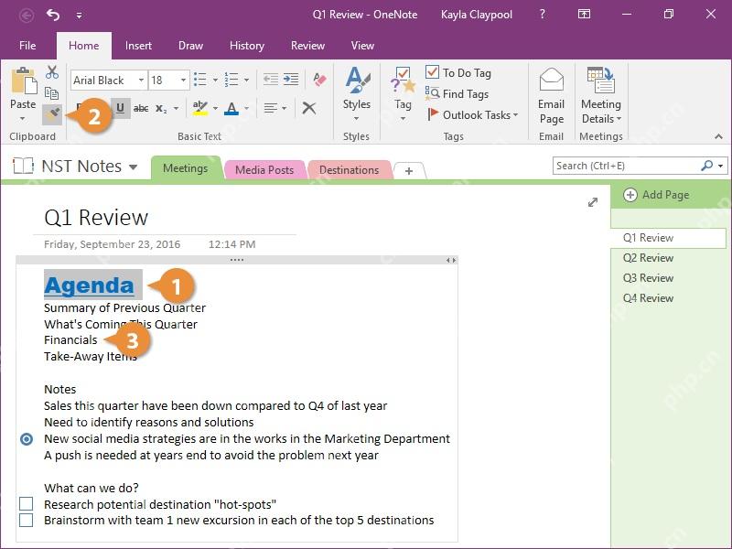The image size is (732, 549).
Task: Check the Brainstorm with team box
Action: coord(27,520)
